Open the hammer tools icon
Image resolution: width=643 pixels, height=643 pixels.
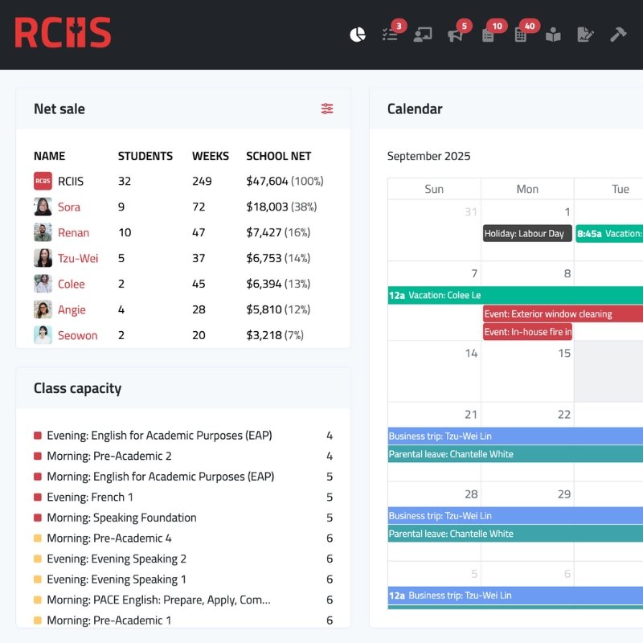coord(617,35)
